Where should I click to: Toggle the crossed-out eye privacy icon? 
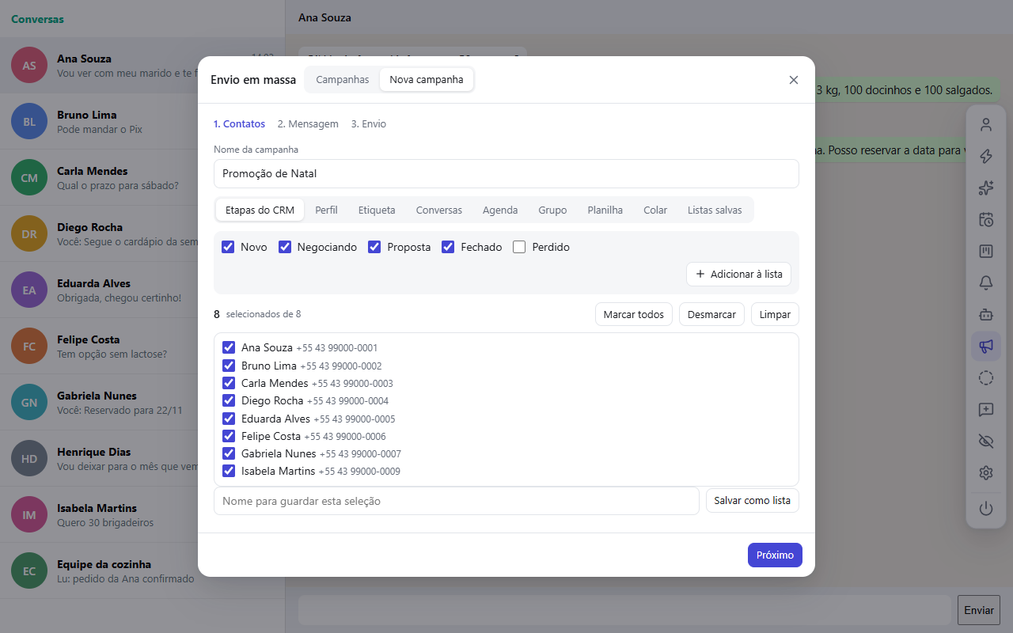pos(985,441)
